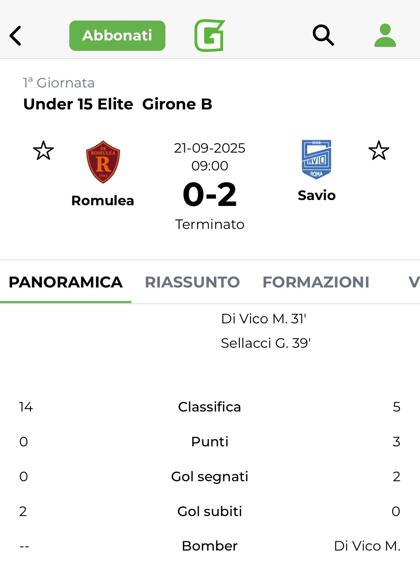Open the Savio team name link
Viewport: 420px width, 584px height.
tap(317, 195)
